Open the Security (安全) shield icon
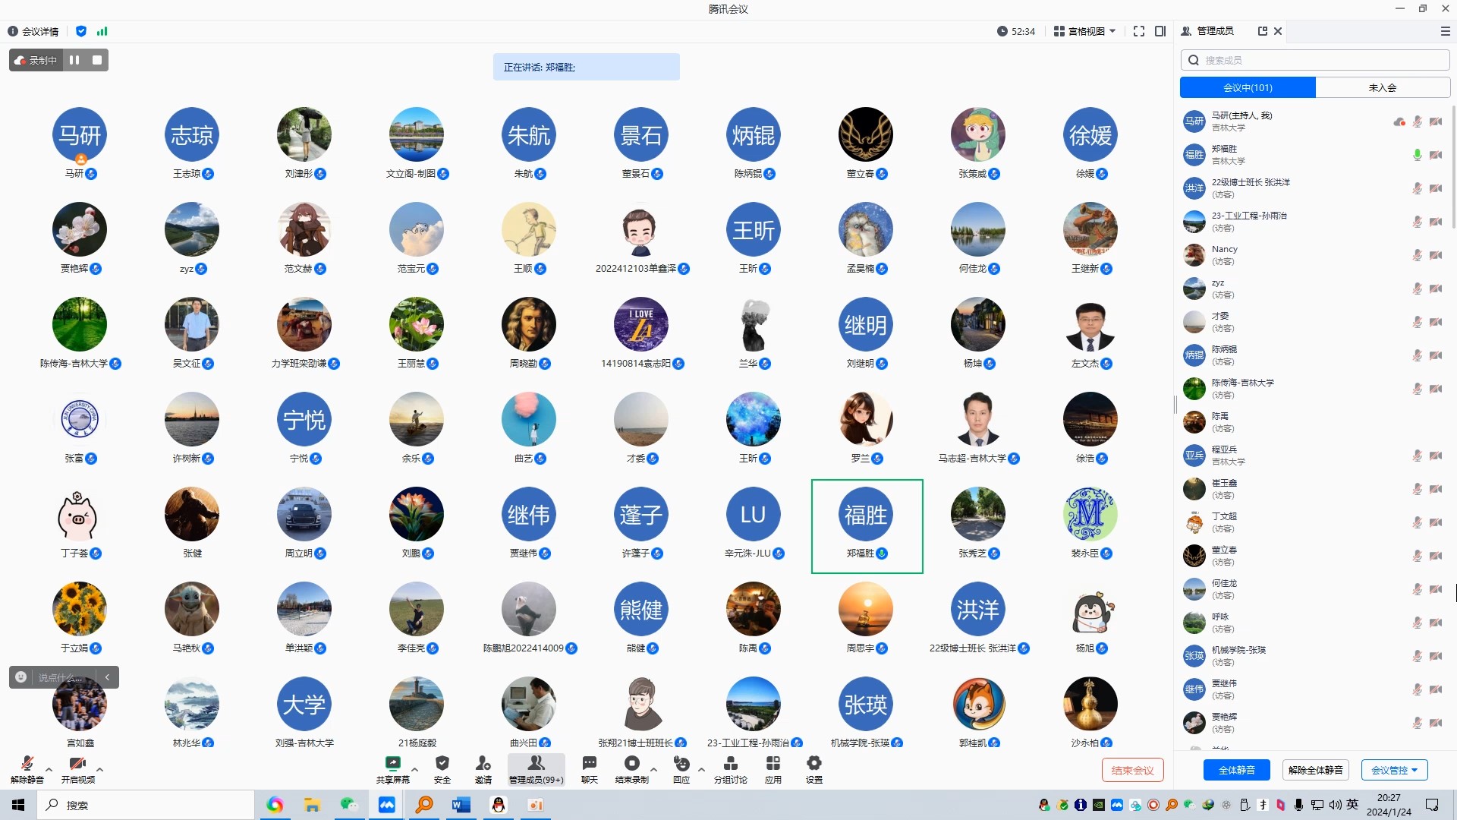The height and width of the screenshot is (820, 1457). click(442, 764)
